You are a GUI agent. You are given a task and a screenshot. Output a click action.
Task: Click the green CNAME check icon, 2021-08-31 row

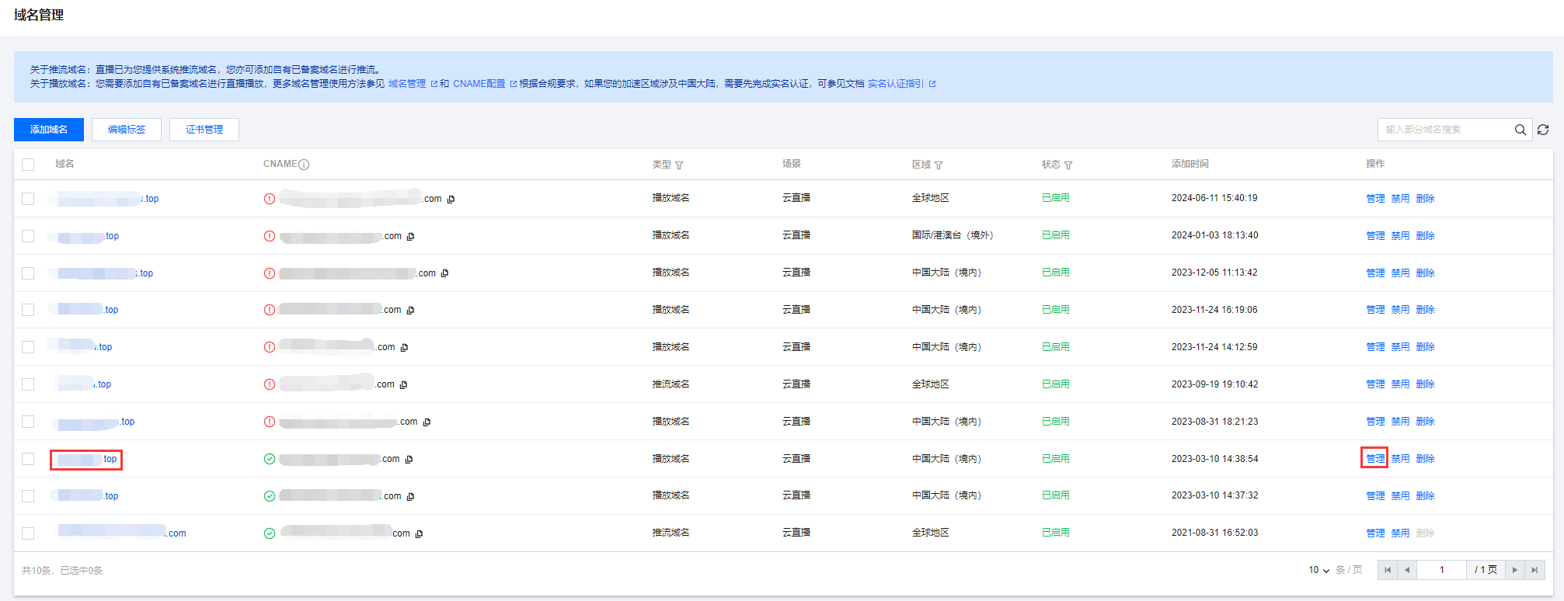tap(270, 533)
